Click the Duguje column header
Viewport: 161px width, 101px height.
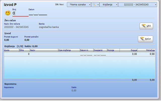point(129,50)
